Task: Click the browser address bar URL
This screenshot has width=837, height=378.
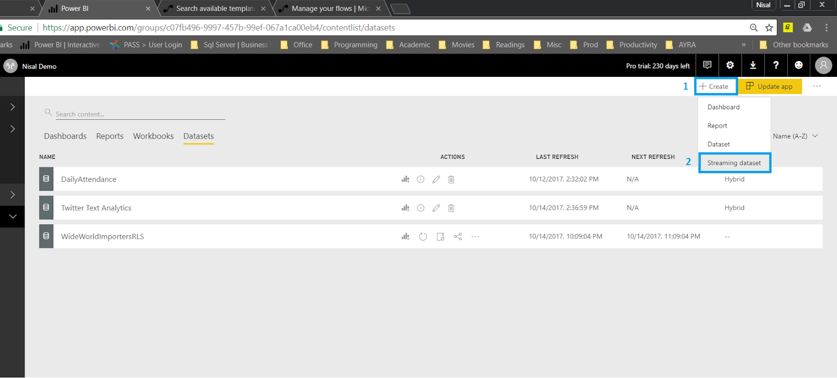Action: 219,28
